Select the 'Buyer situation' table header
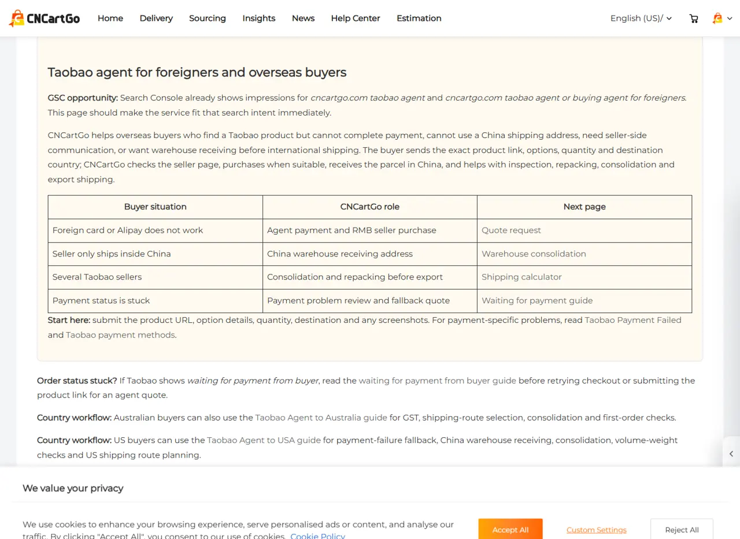Screen dimensions: 740x539 click(156, 207)
